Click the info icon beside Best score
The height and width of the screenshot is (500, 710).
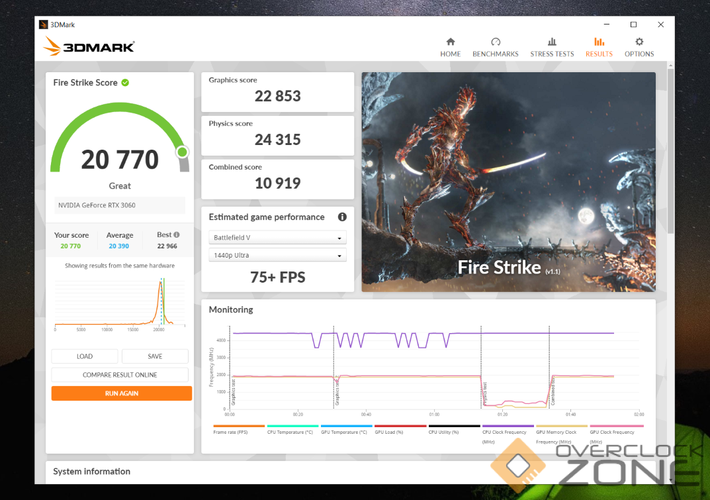click(x=177, y=234)
